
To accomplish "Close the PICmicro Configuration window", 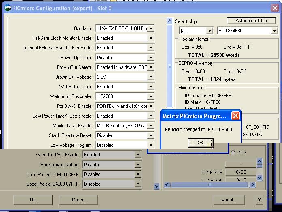I will click(x=275, y=8).
